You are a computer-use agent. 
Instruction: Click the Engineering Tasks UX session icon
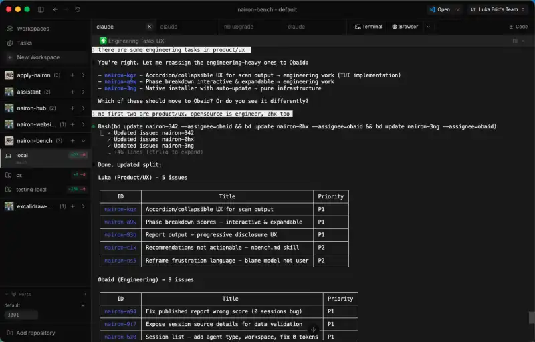coord(103,41)
